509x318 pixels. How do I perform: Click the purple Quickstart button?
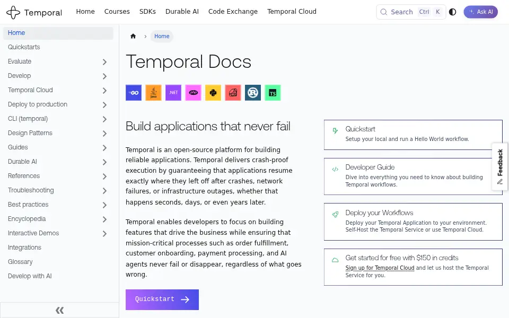tap(162, 299)
